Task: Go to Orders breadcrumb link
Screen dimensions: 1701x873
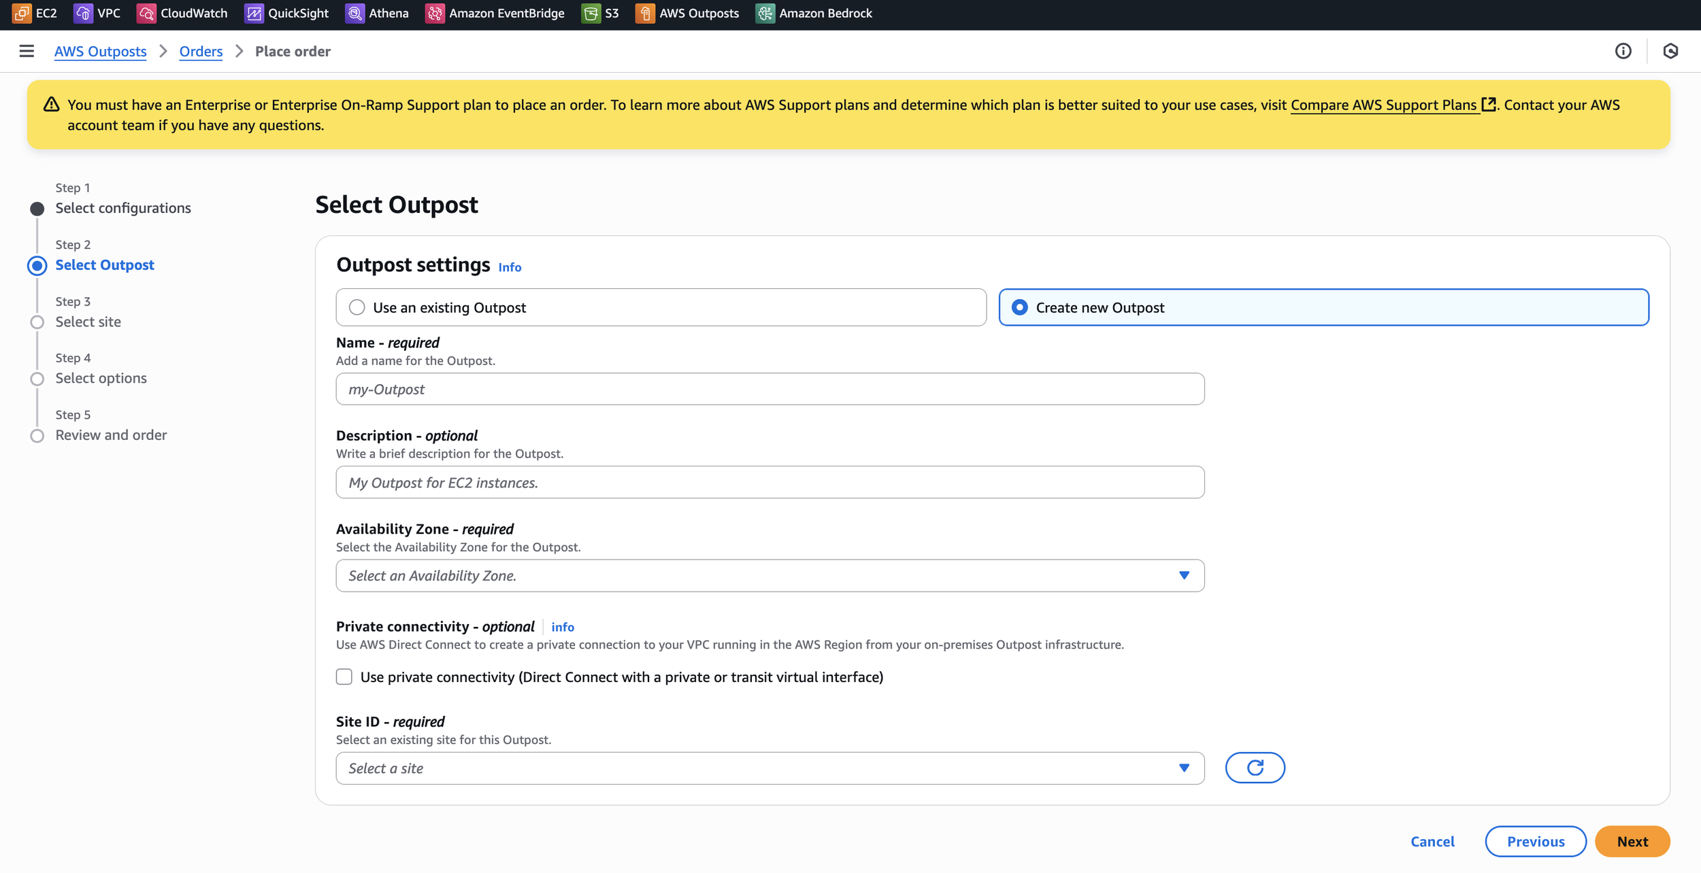Action: click(201, 51)
